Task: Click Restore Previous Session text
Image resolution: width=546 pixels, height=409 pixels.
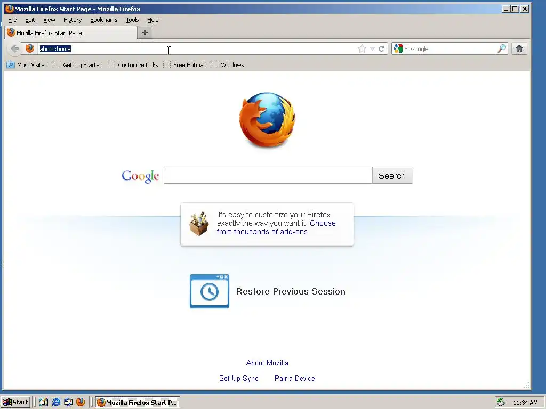Action: click(x=291, y=291)
